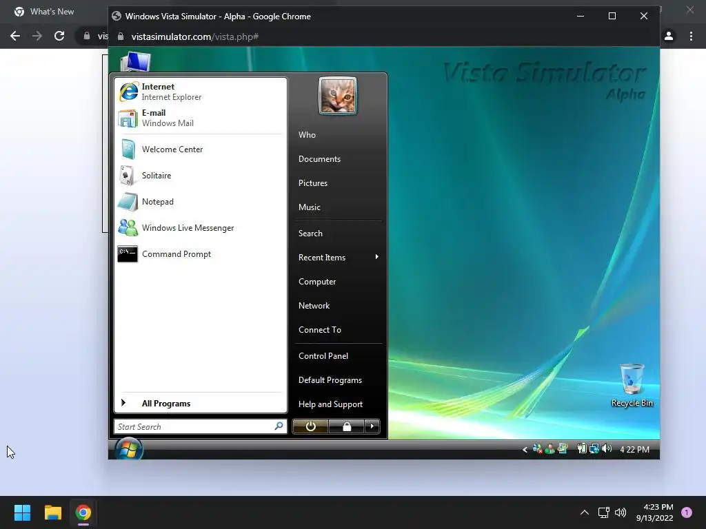Click Chrome icon on the Windows taskbar
The image size is (706, 529).
click(83, 512)
